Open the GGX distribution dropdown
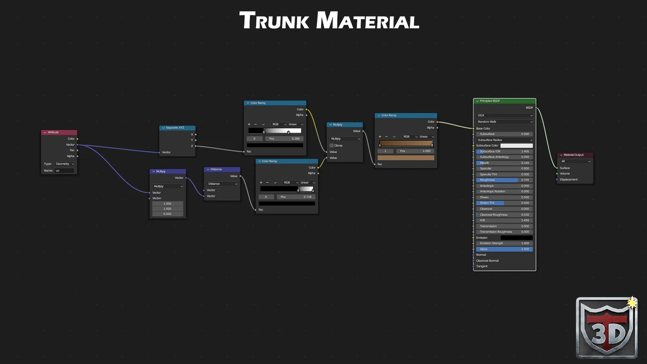Image resolution: width=647 pixels, height=364 pixels. coord(504,115)
